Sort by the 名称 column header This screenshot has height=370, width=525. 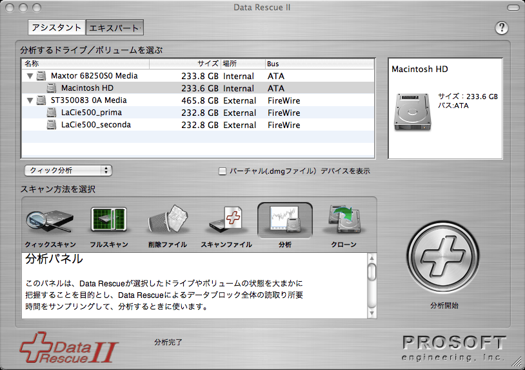(85, 64)
